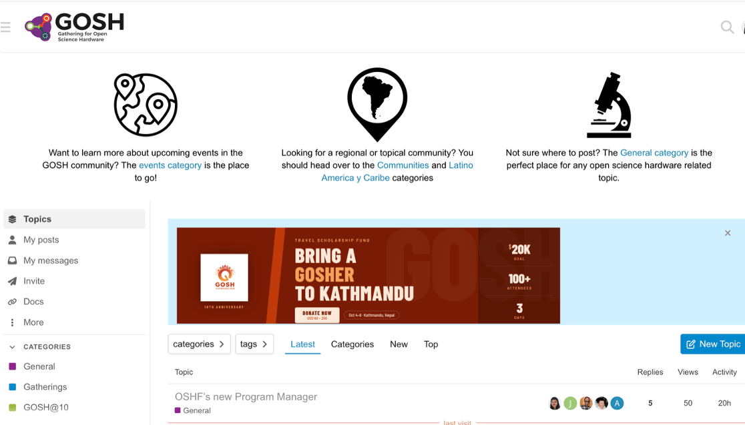Click the 20h activity time

click(724, 403)
